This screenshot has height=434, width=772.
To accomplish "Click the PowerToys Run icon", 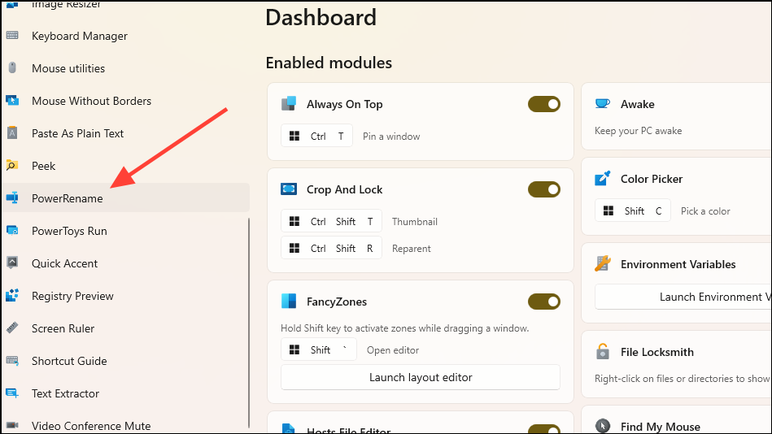I will click(x=12, y=230).
